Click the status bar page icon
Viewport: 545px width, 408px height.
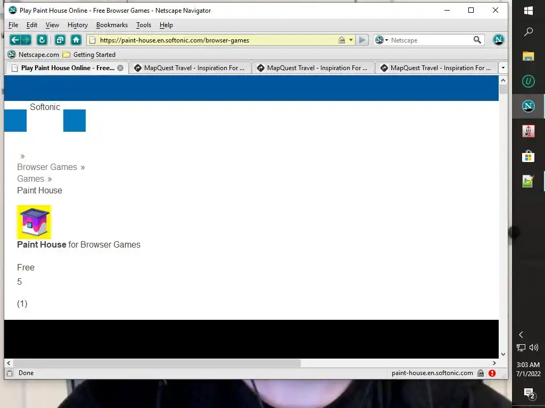click(10, 373)
